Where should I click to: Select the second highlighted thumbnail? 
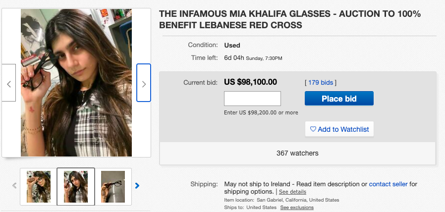pos(76,186)
